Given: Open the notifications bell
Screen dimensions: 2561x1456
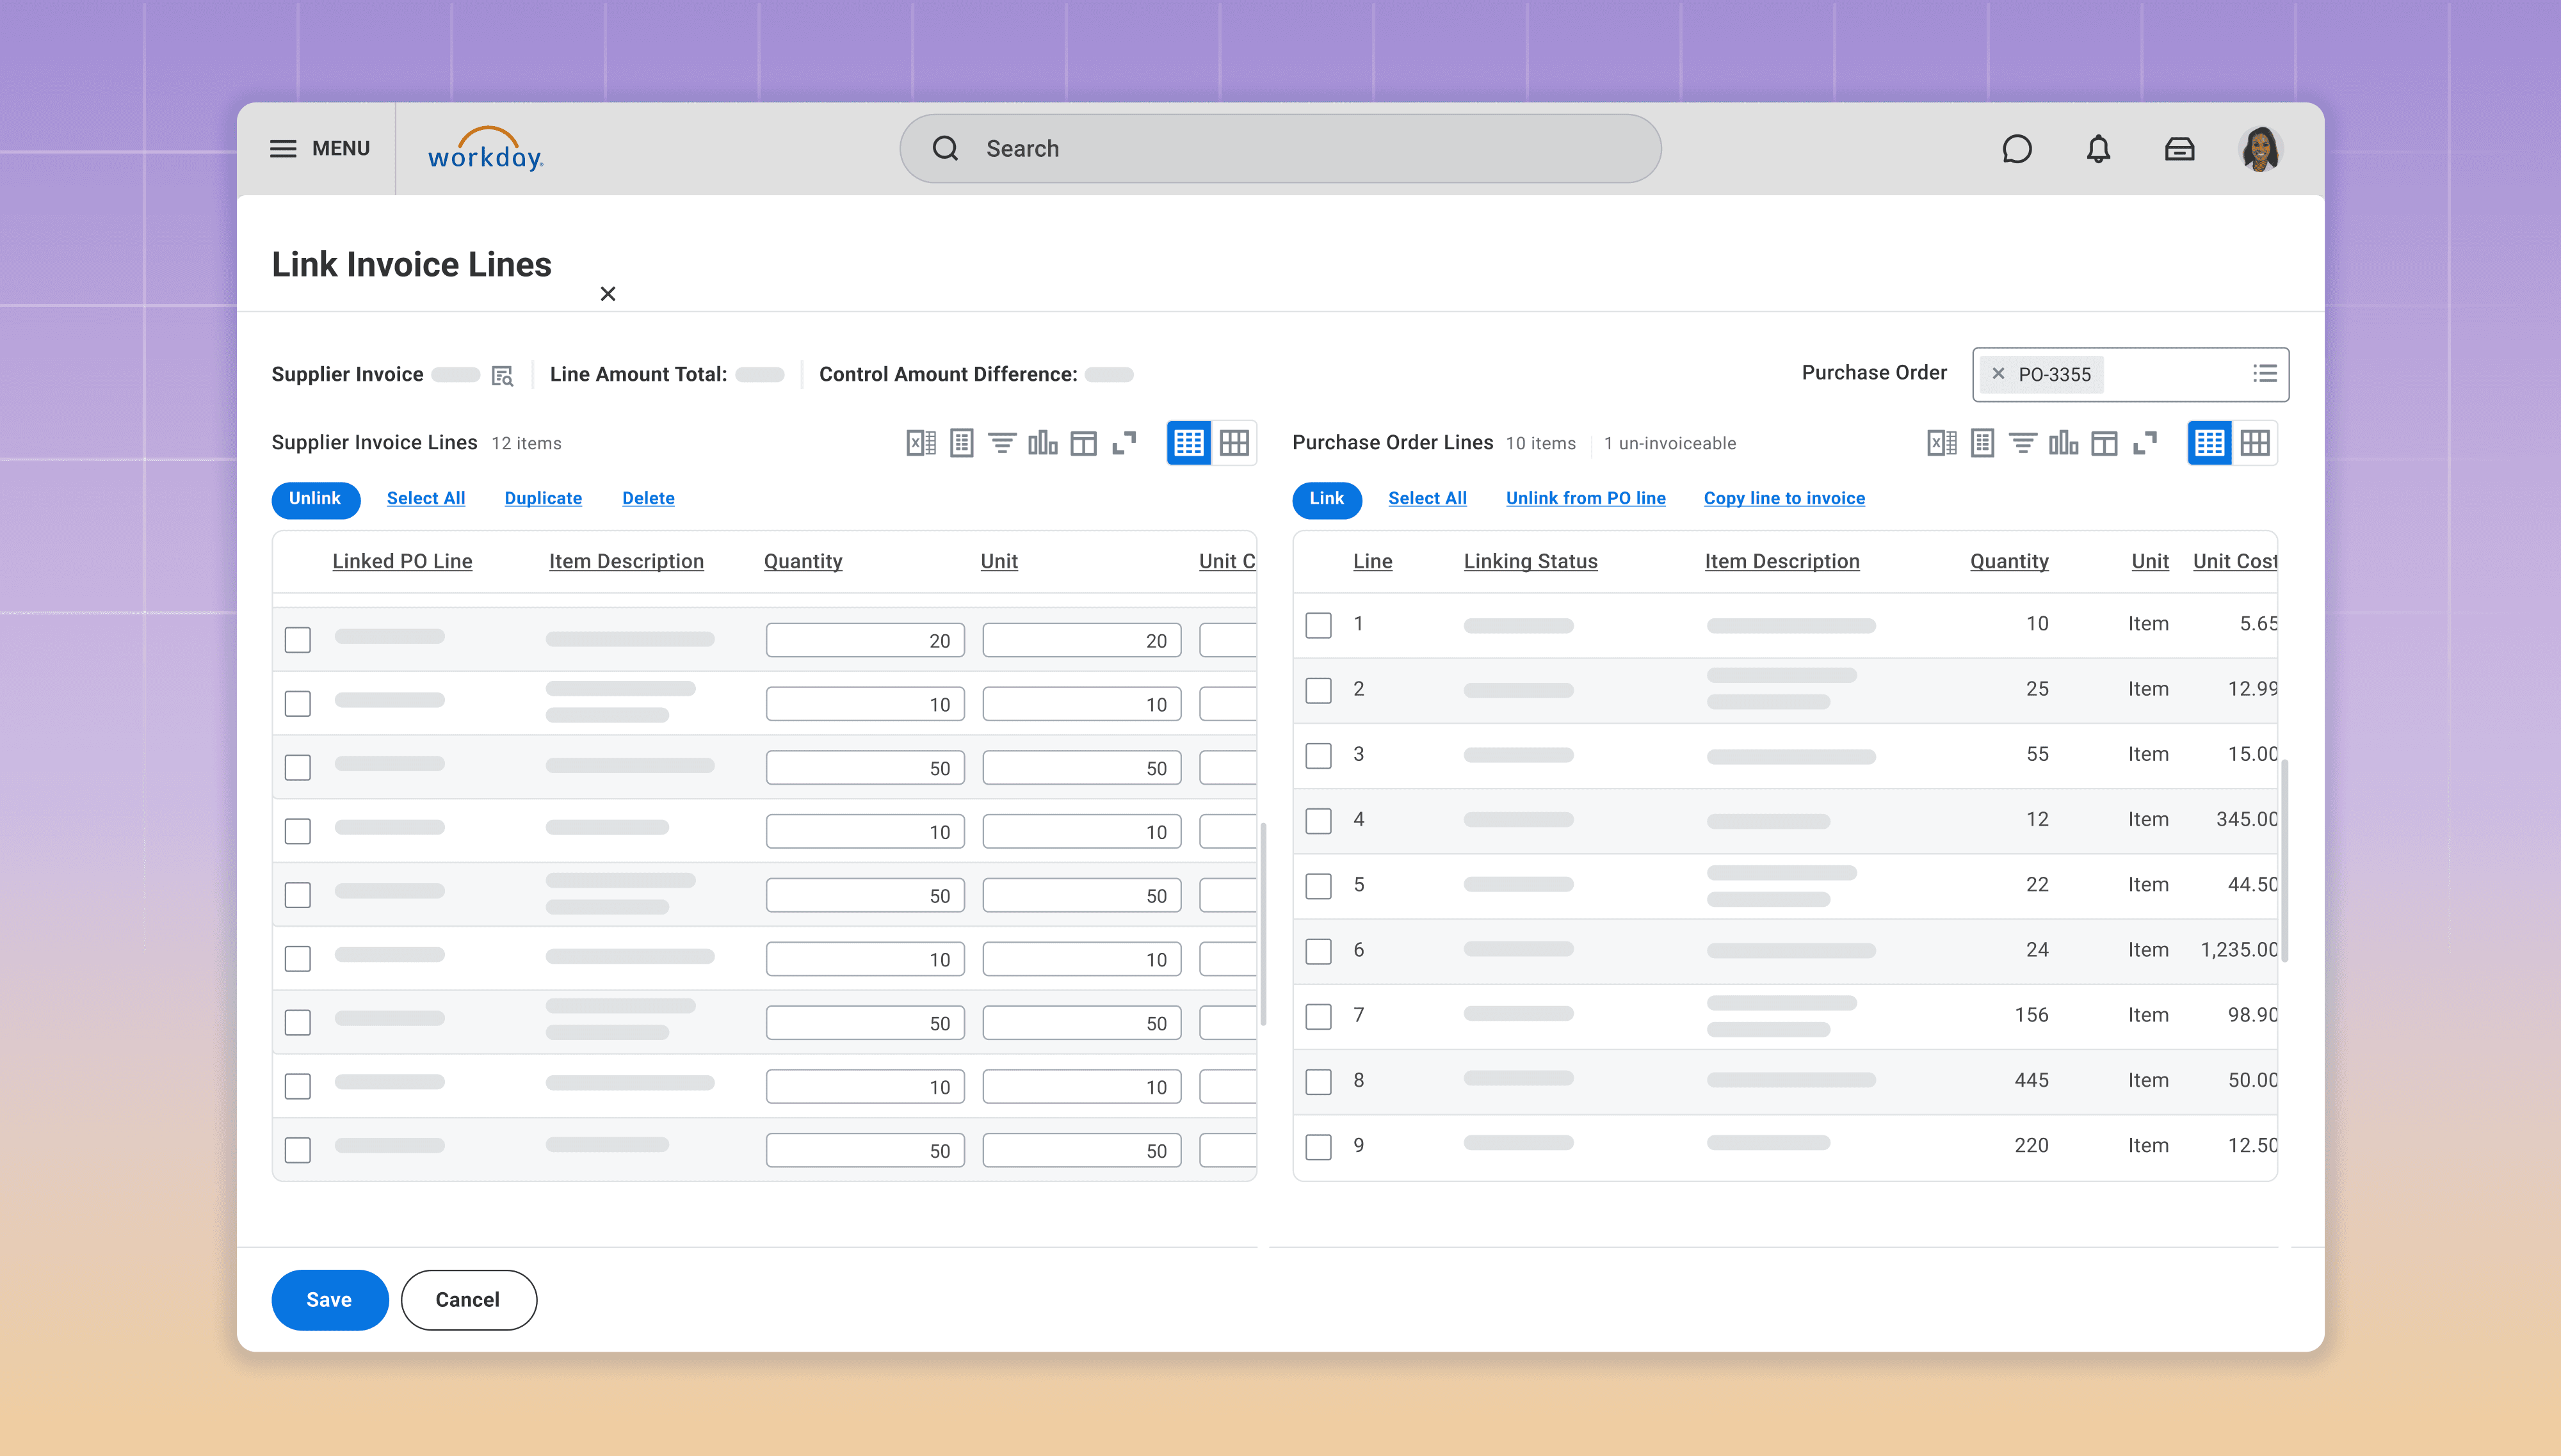Looking at the screenshot, I should point(2098,149).
